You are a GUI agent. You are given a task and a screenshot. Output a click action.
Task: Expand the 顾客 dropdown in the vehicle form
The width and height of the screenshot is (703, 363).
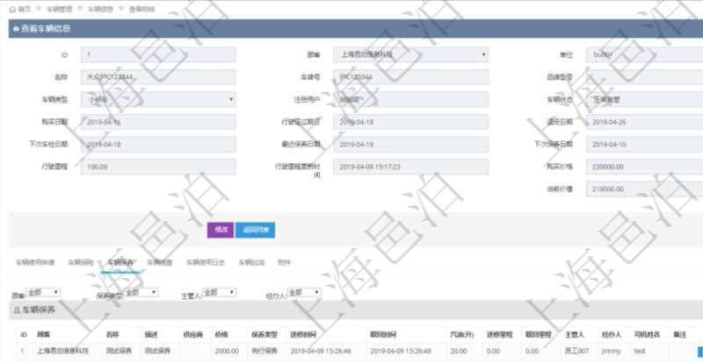click(x=412, y=54)
